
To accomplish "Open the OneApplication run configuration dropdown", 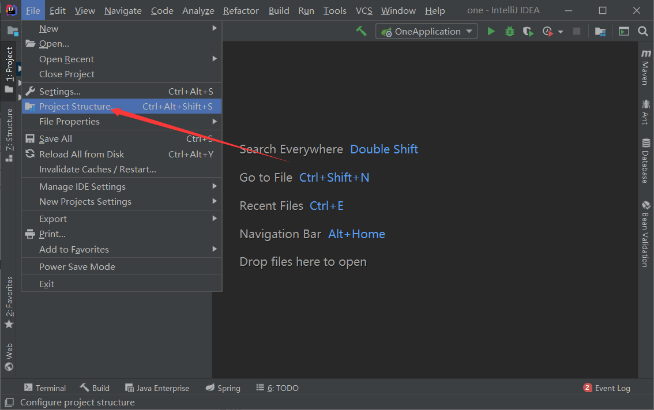I will (426, 31).
